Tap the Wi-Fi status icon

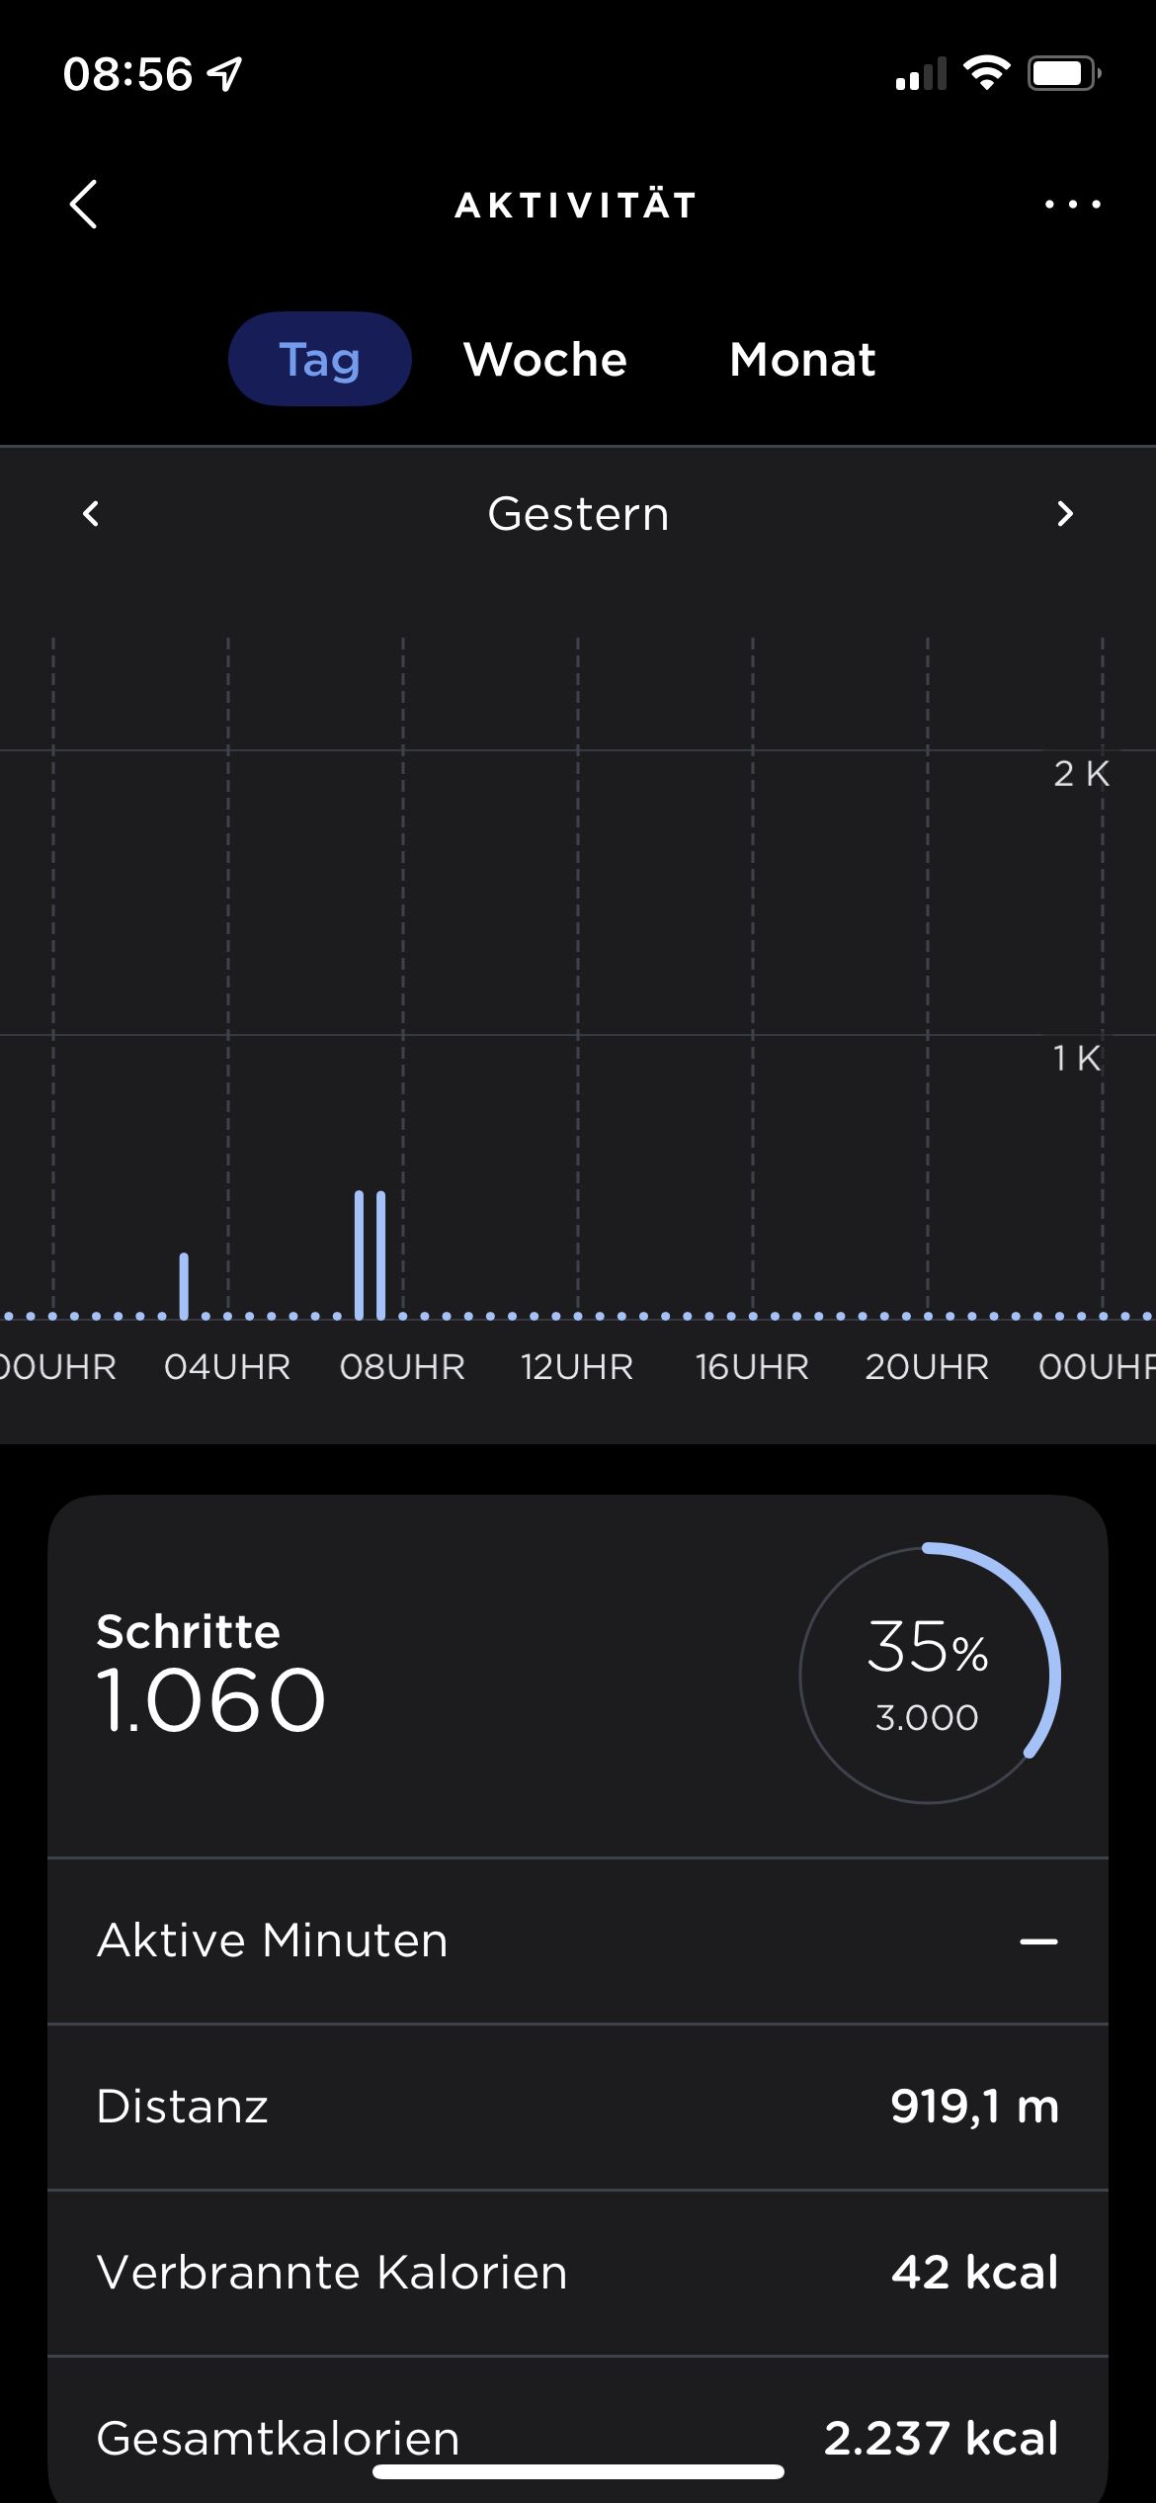(x=986, y=73)
